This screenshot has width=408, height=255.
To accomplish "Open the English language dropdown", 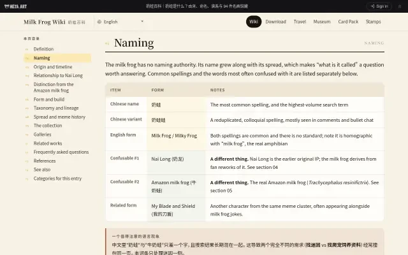I will click(x=120, y=22).
